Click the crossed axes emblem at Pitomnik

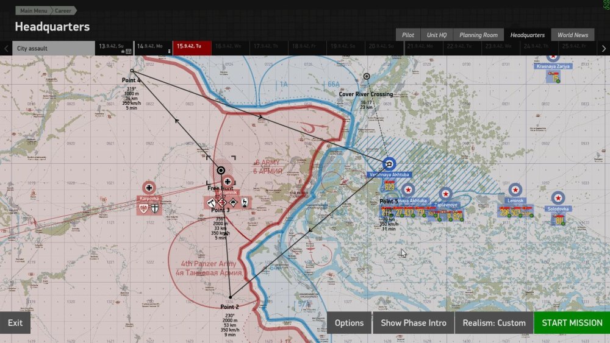(211, 202)
